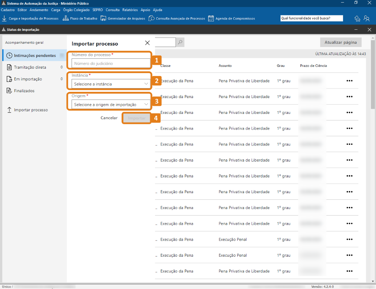Click the Número do processo input field
This screenshot has height=289, width=376.
tap(109, 64)
